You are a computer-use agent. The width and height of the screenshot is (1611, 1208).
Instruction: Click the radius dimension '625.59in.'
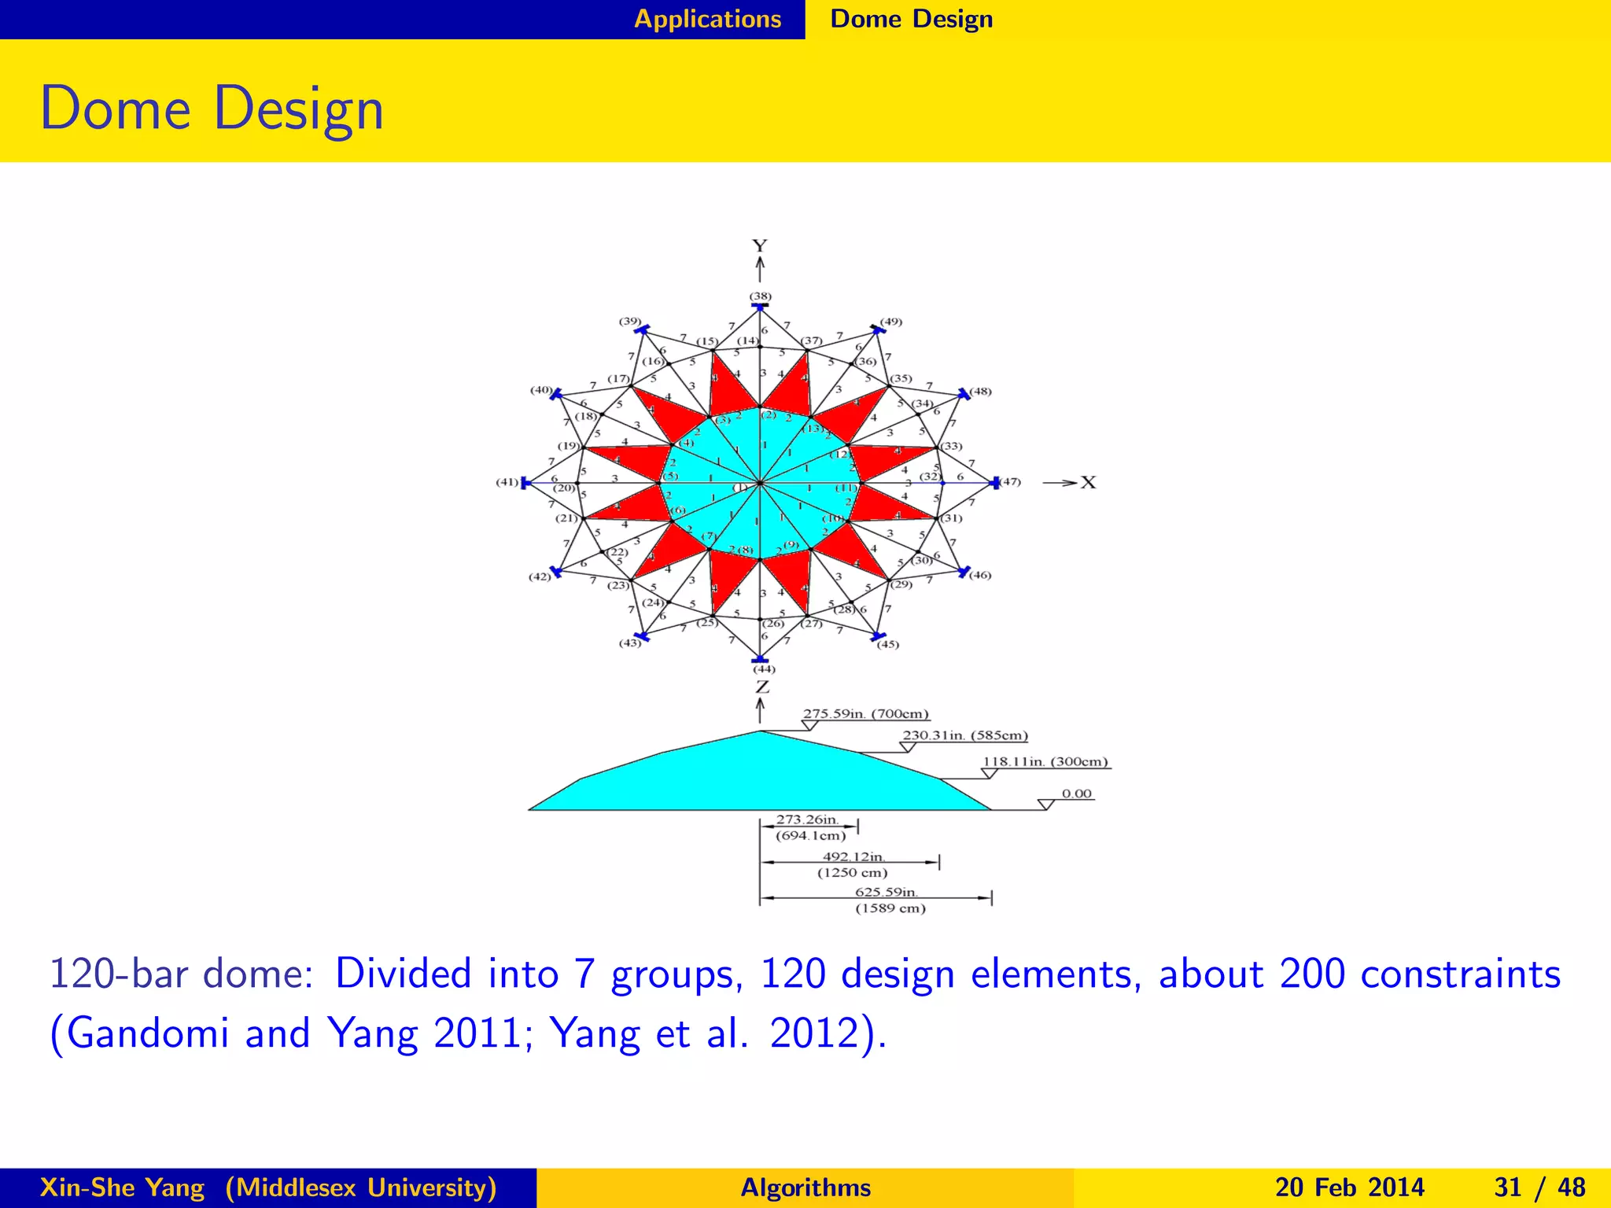[887, 892]
